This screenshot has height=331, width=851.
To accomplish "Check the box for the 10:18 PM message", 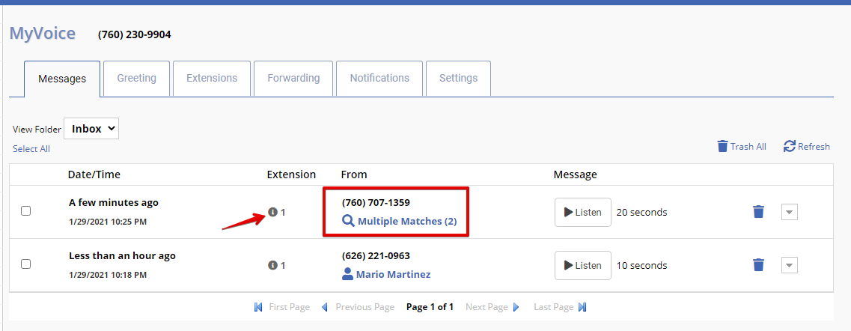I will (x=26, y=264).
